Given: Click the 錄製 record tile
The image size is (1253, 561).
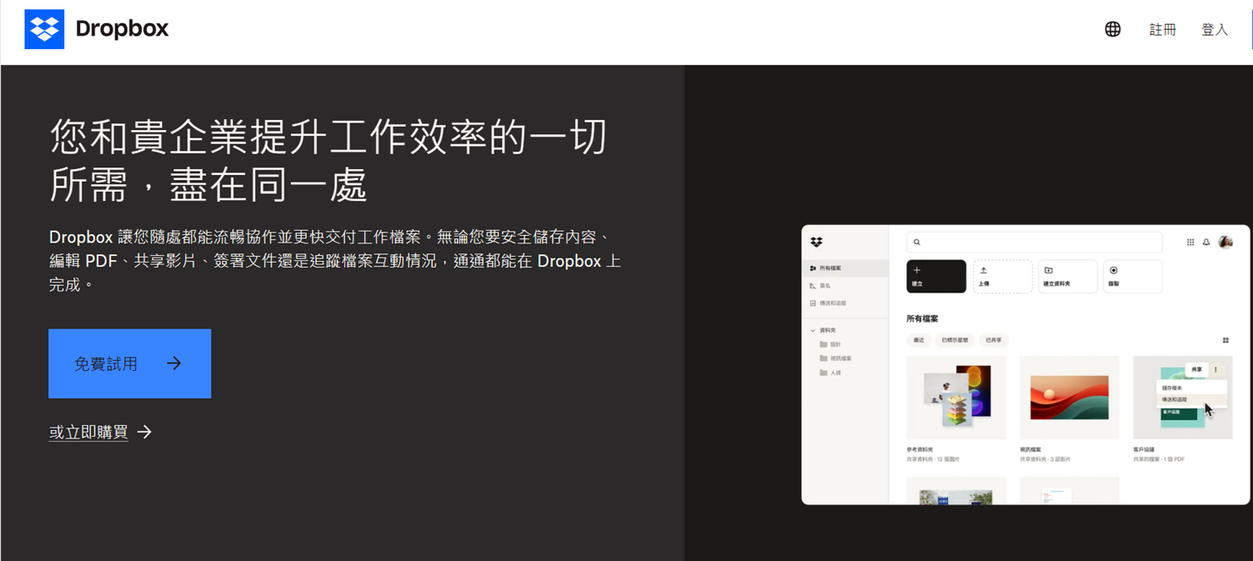Looking at the screenshot, I should coord(1132,276).
